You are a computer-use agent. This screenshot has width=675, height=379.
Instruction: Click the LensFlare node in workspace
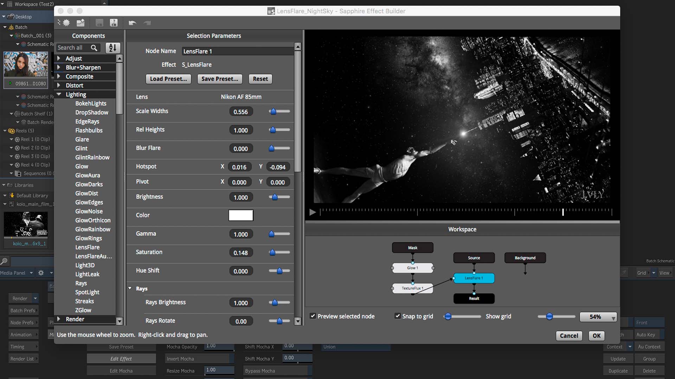pyautogui.click(x=474, y=278)
